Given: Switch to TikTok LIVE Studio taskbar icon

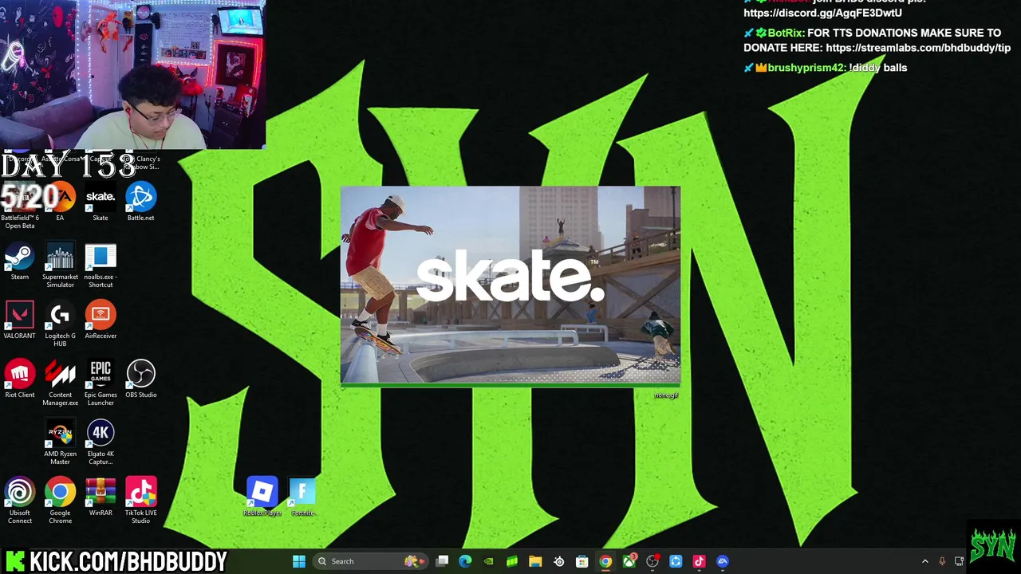Looking at the screenshot, I should 699,561.
